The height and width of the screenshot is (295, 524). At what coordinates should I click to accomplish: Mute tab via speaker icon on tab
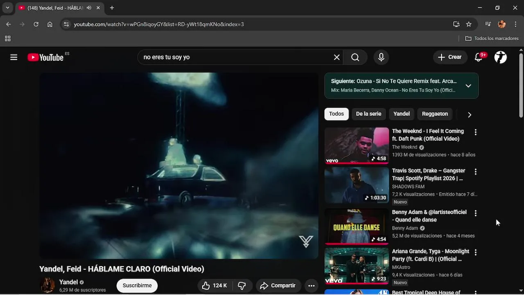[89, 8]
